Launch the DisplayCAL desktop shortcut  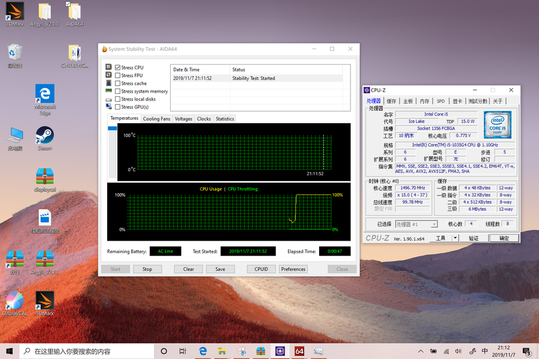[x=15, y=304]
